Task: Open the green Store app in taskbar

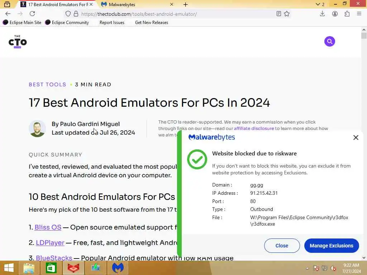Action: coord(51,268)
